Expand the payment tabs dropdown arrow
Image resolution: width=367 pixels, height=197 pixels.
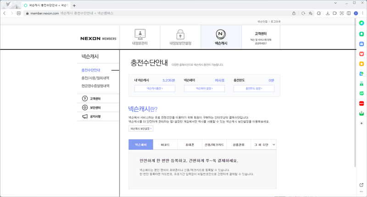point(273,144)
